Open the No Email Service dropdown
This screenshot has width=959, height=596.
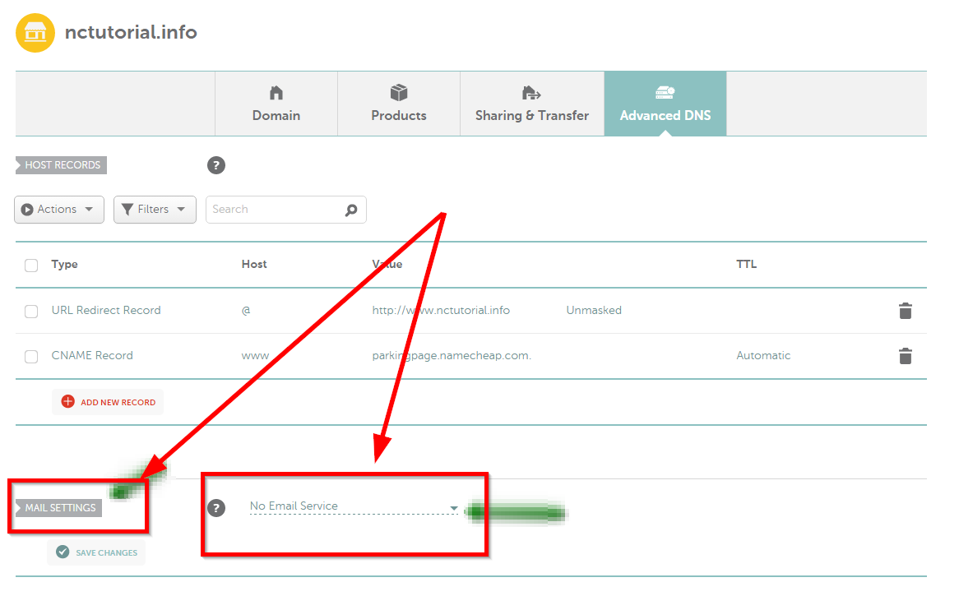tap(354, 506)
